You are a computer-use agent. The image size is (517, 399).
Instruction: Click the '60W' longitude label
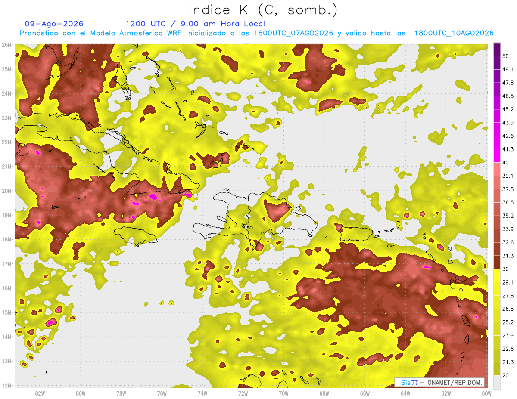tap(487, 393)
